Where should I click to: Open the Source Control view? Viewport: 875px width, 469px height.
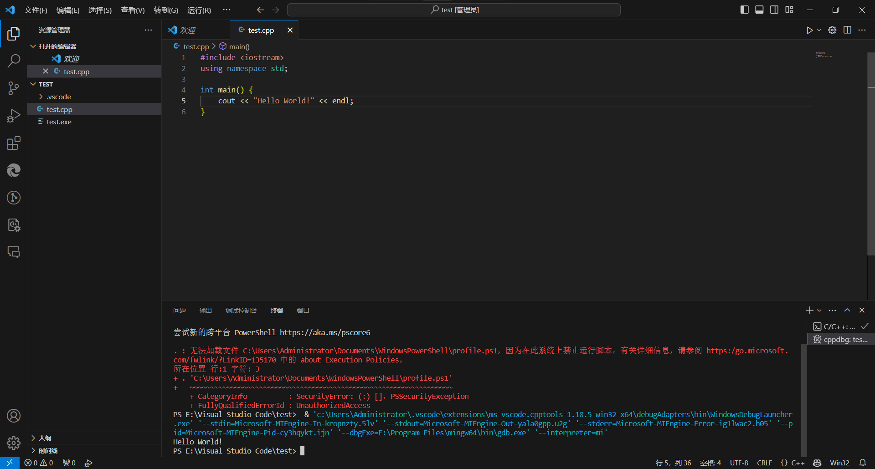click(x=14, y=88)
